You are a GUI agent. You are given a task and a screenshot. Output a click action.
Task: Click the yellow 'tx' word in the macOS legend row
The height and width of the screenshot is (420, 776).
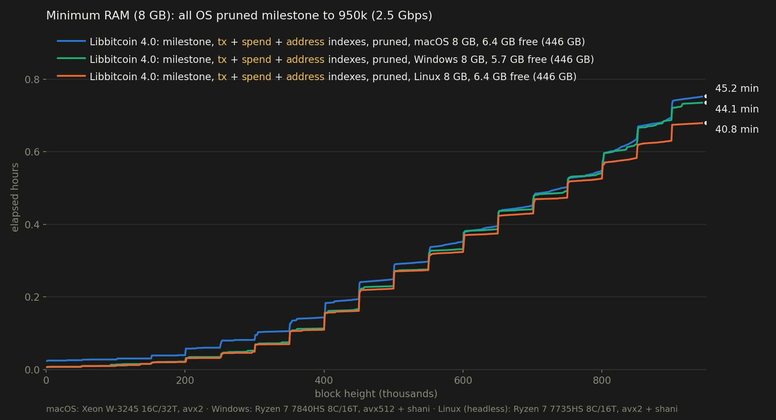(222, 42)
